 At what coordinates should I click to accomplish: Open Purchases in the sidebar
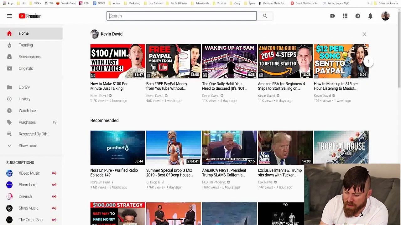[31, 122]
